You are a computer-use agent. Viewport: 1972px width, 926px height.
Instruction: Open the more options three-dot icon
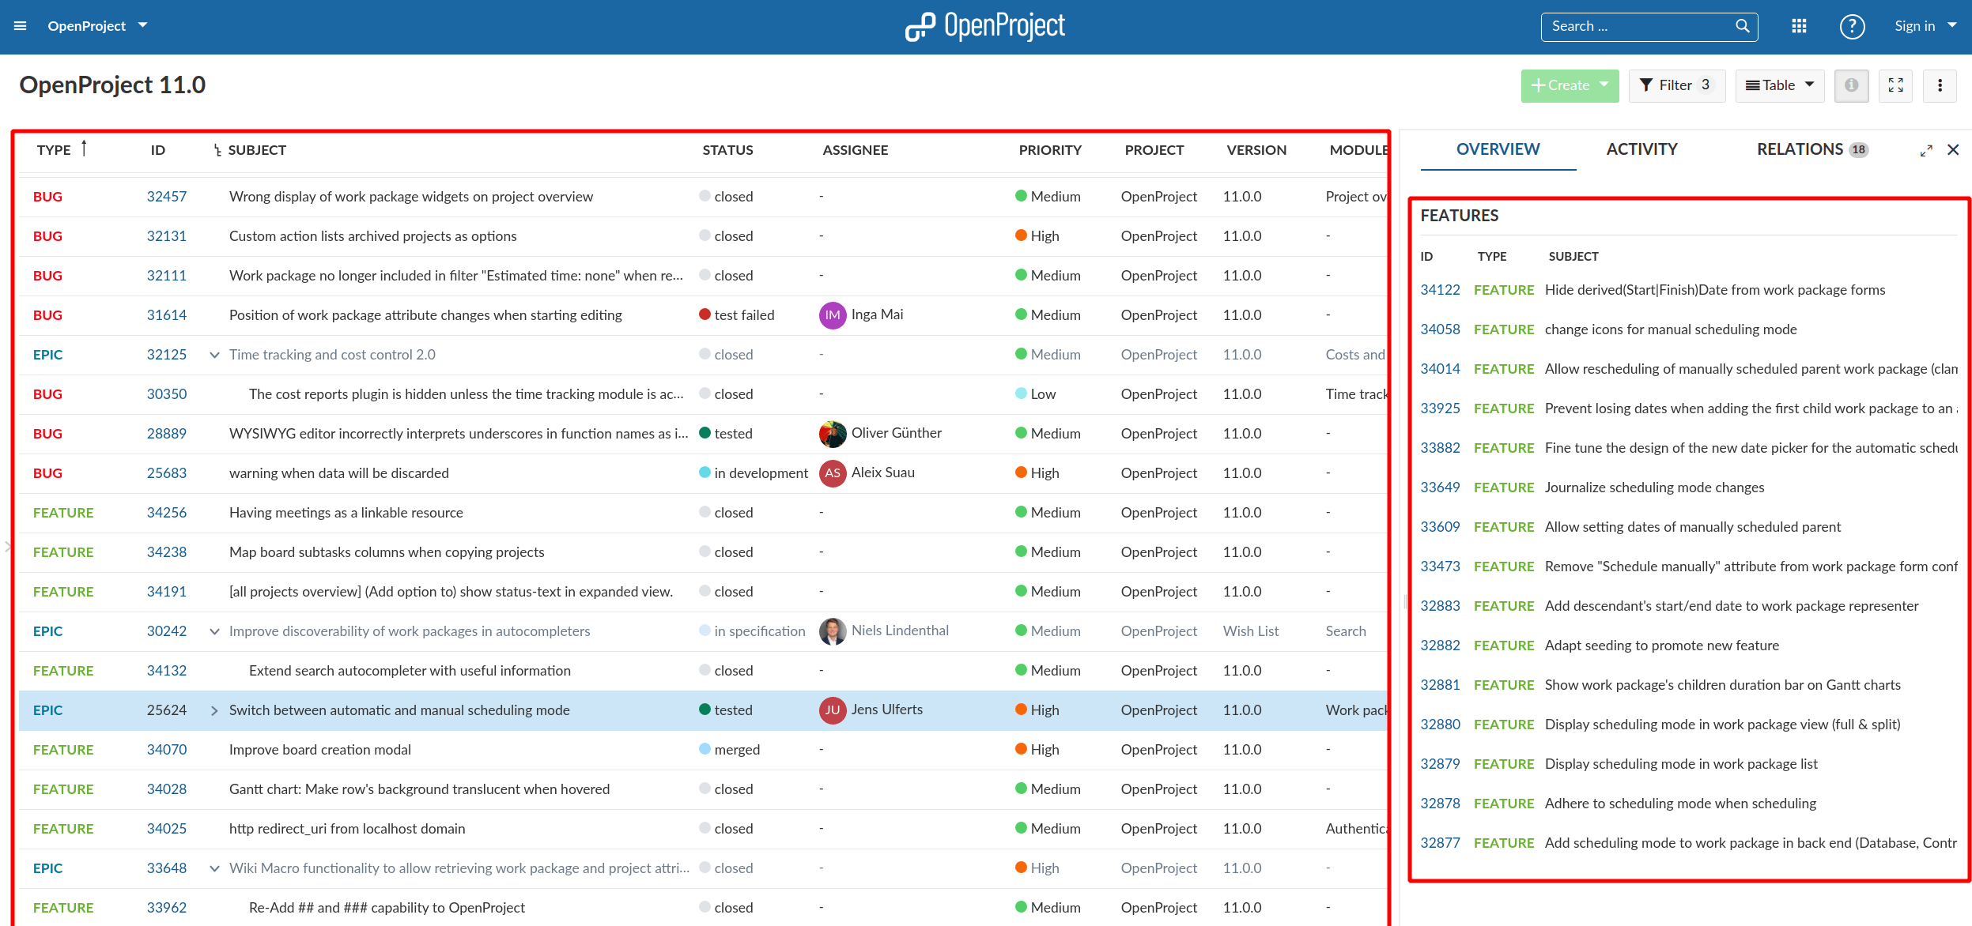click(1940, 85)
